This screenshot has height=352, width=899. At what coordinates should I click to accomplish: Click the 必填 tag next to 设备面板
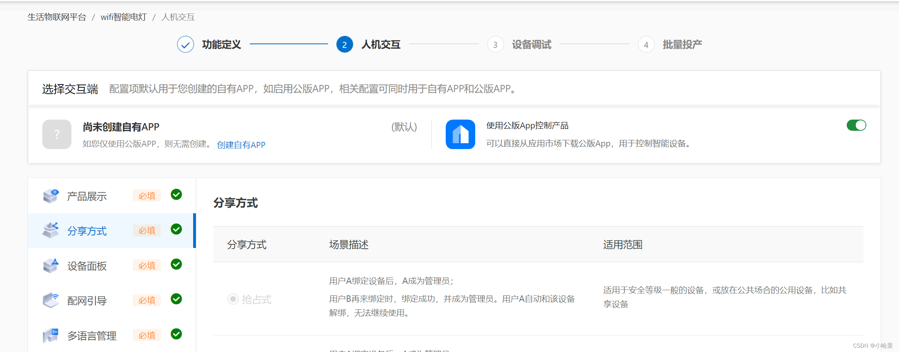coord(147,265)
